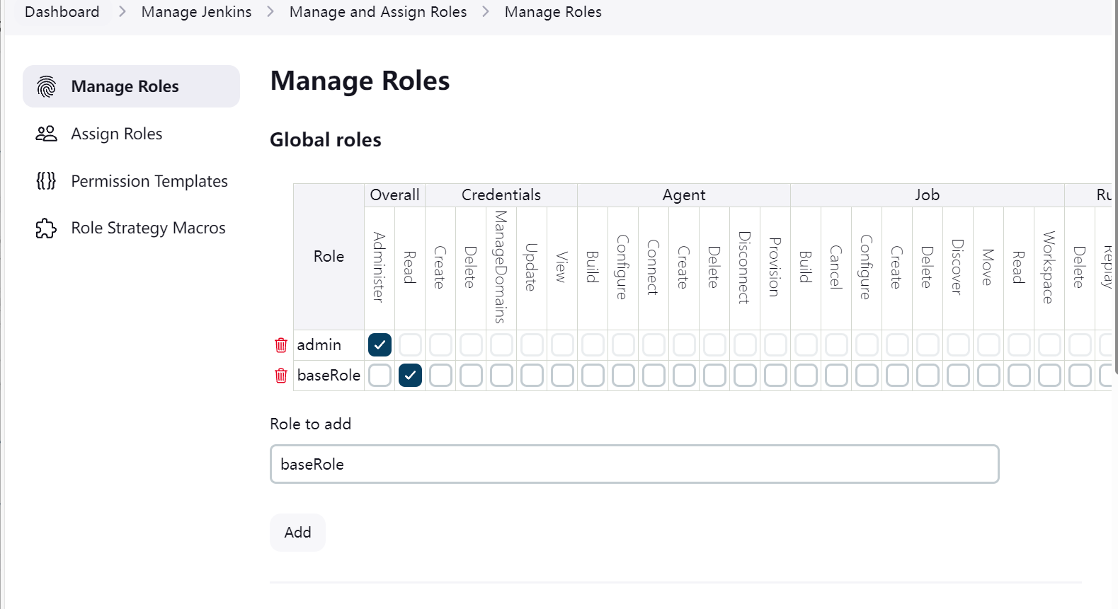Check Credentials View for baseRole

click(x=562, y=376)
